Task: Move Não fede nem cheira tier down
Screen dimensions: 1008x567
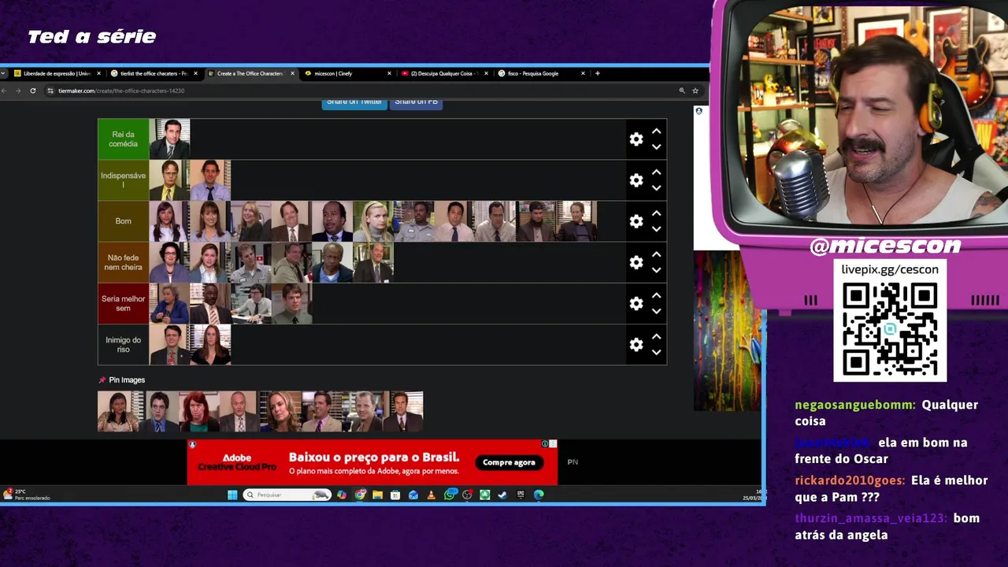Action: point(656,270)
